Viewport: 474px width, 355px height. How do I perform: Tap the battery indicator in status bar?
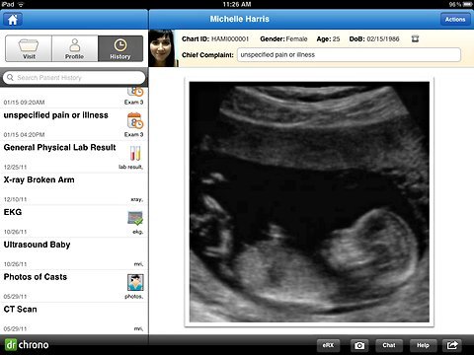click(467, 4)
